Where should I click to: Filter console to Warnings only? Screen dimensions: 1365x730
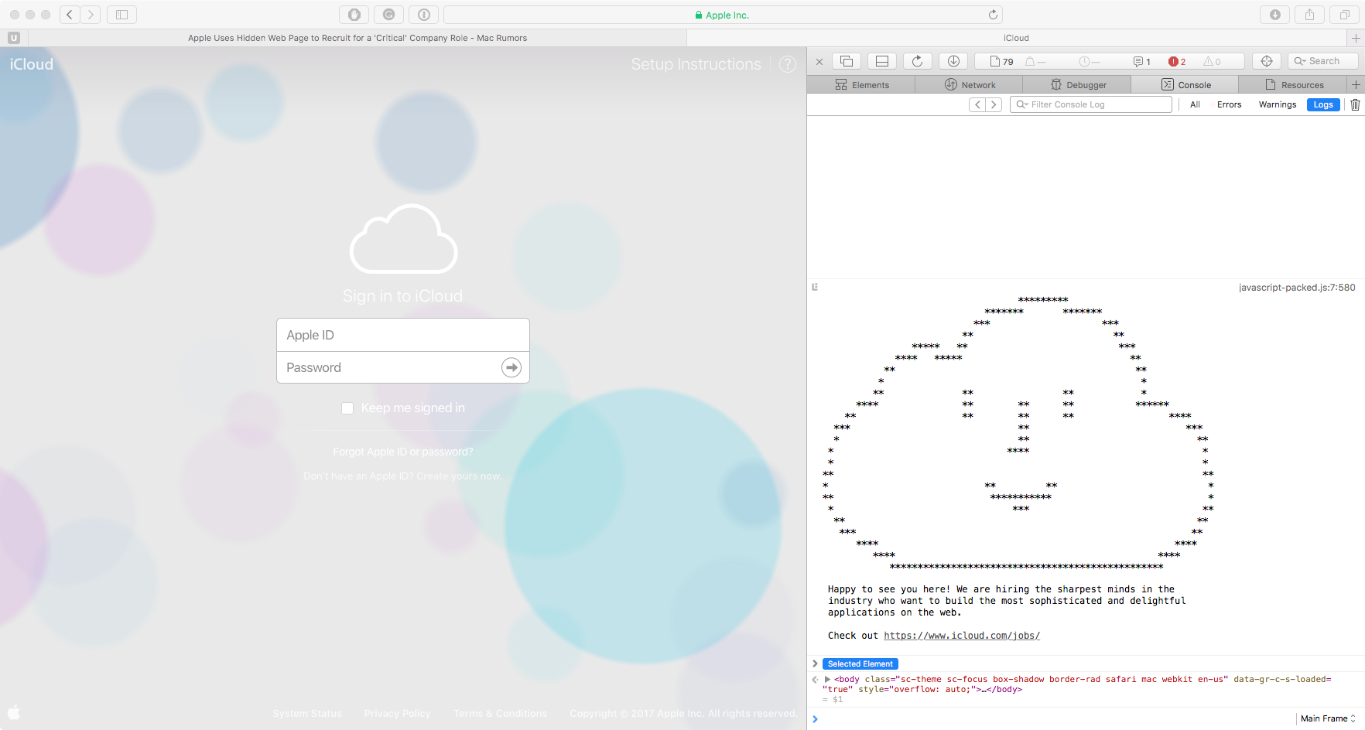[1278, 104]
